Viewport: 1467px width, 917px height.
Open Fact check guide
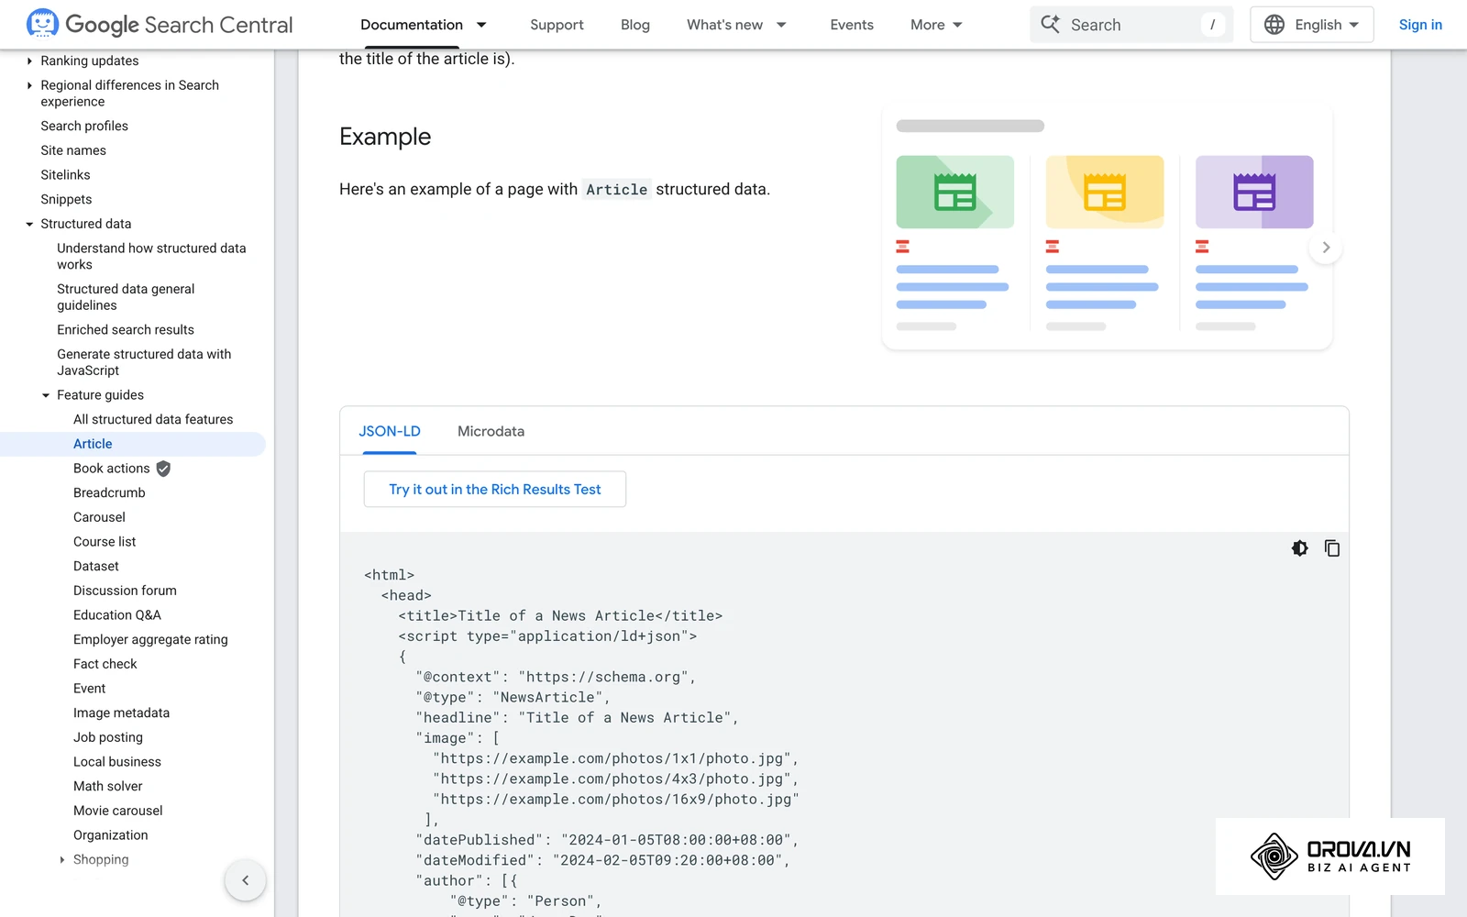(105, 664)
